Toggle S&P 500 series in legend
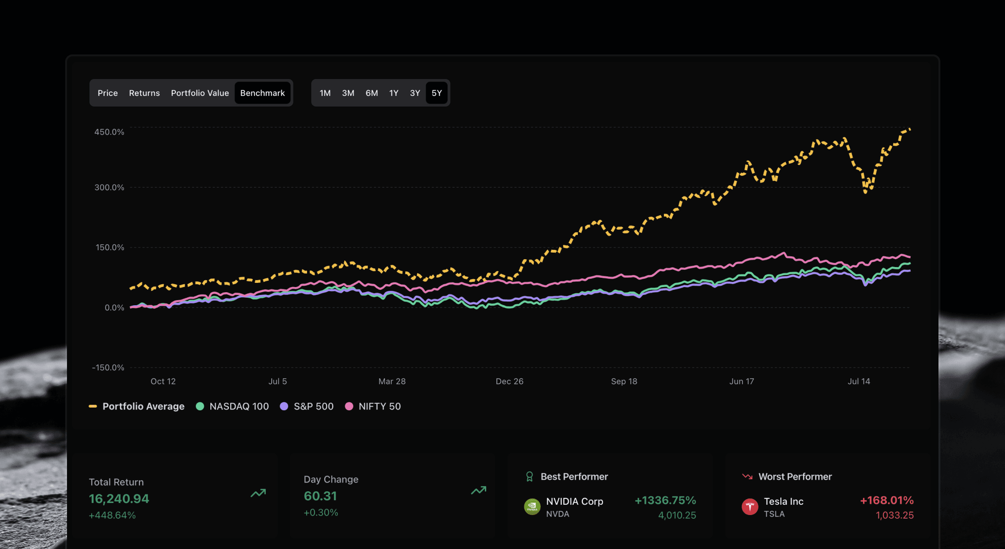 313,406
